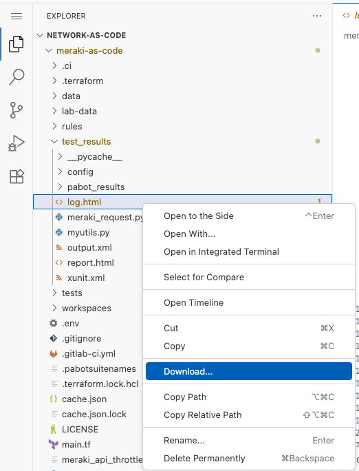Open the Search magnifier icon
The height and width of the screenshot is (471, 359).
pos(17,77)
